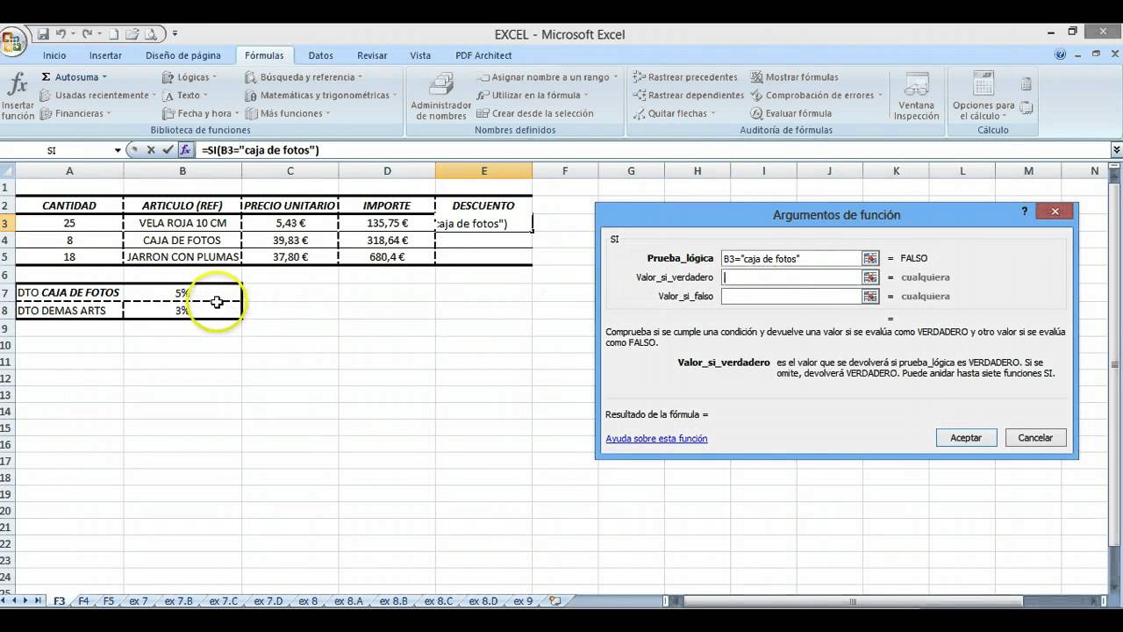1123x632 pixels.
Task: Open Texto function list
Action: 186,95
